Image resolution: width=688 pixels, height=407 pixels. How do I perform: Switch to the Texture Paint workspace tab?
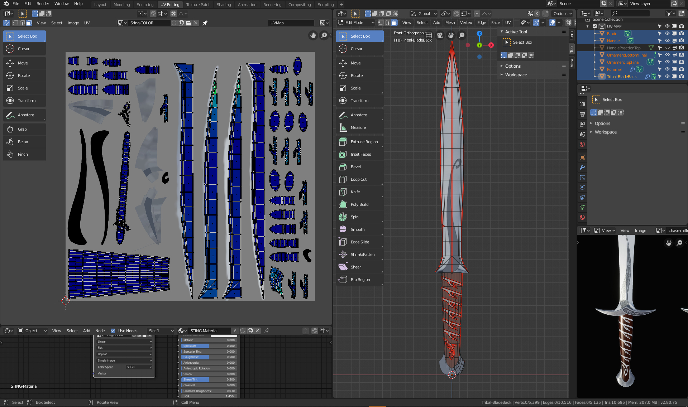tap(198, 5)
